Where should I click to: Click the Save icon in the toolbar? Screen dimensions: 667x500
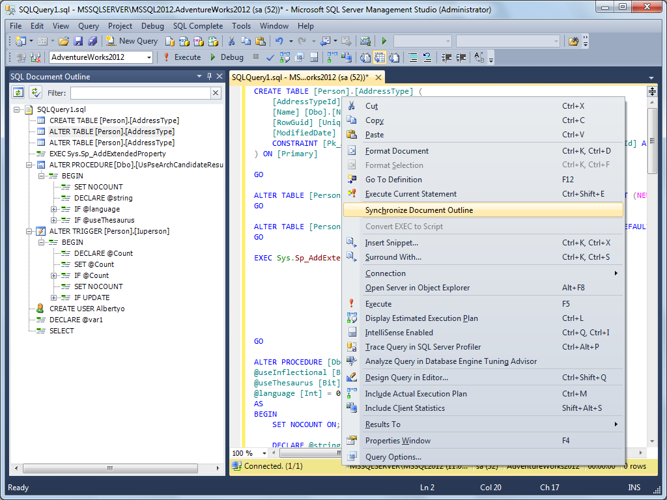tap(78, 41)
